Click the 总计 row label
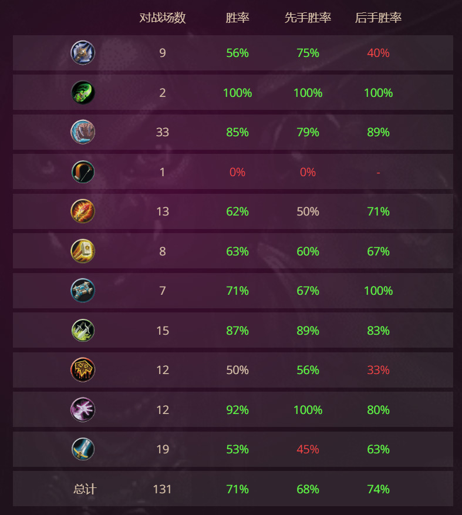Viewport: 462px width, 515px height. tap(85, 489)
